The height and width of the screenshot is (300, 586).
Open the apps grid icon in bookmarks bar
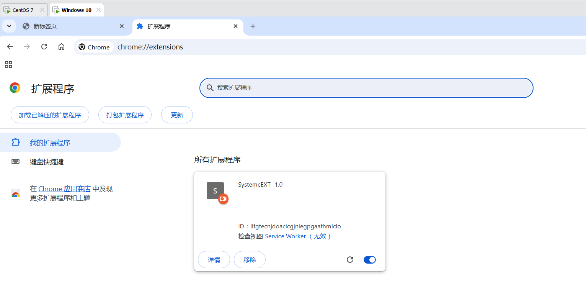pyautogui.click(x=8, y=64)
